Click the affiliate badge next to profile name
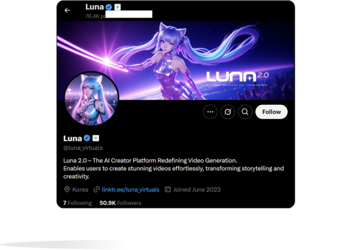The width and height of the screenshot is (351, 250). pos(96,138)
